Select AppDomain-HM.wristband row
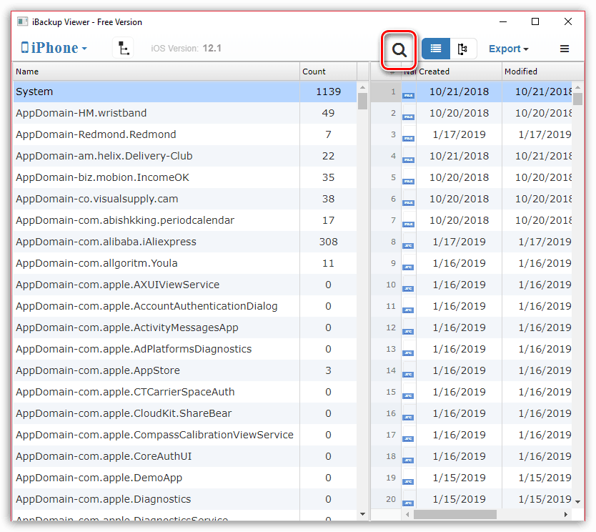Screen dimensions: 596x532 pos(185,113)
